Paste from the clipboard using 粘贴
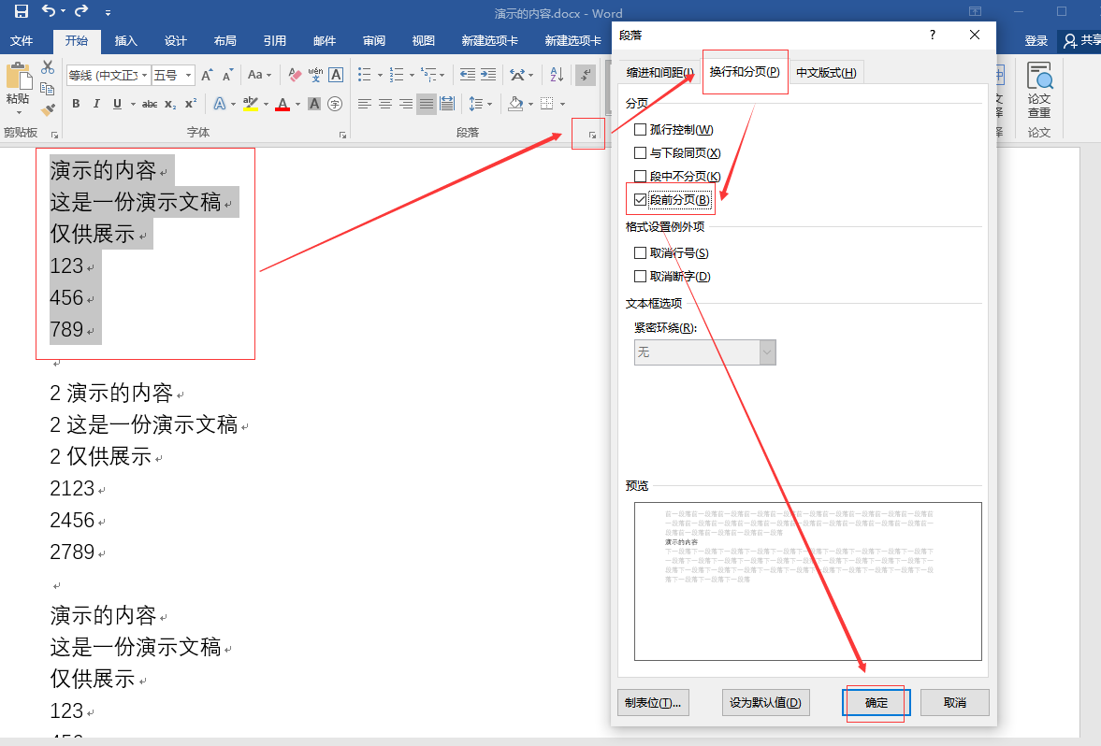The width and height of the screenshot is (1101, 746). point(18,89)
